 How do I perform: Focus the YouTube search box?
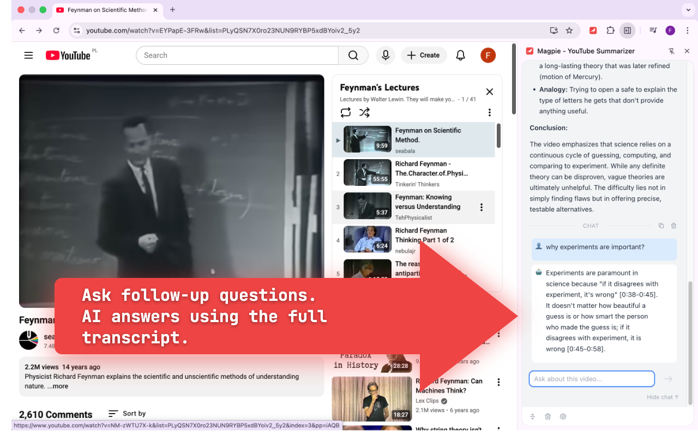tap(237, 55)
